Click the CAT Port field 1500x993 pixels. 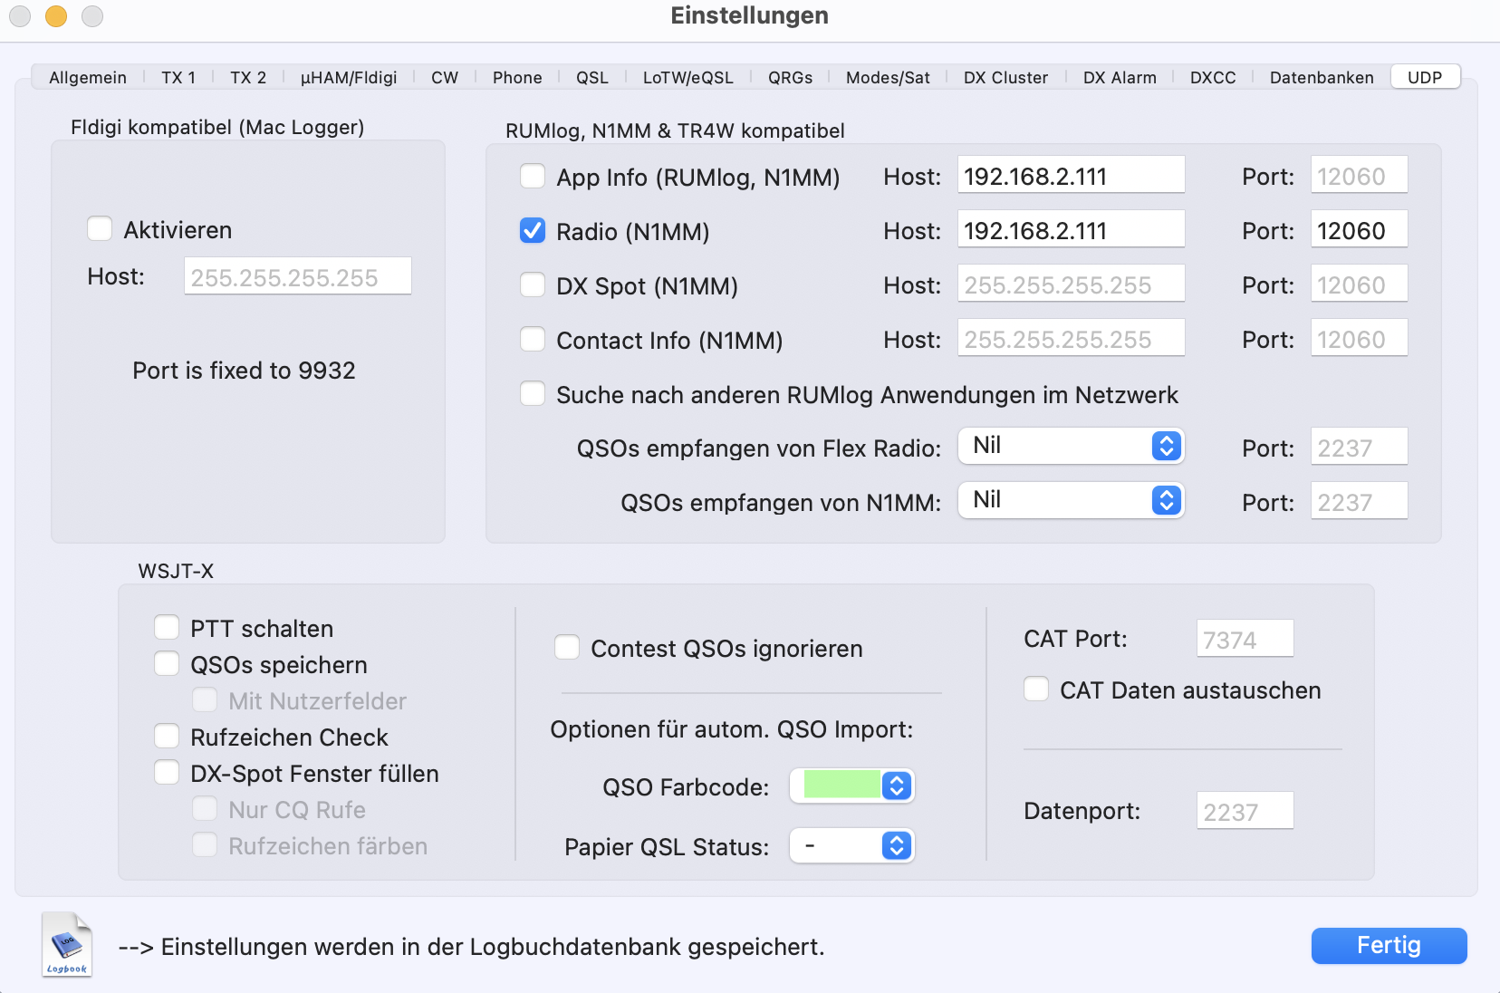pyautogui.click(x=1245, y=639)
